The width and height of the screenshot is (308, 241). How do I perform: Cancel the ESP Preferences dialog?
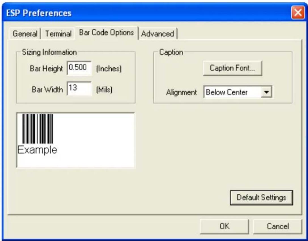pyautogui.click(x=278, y=226)
